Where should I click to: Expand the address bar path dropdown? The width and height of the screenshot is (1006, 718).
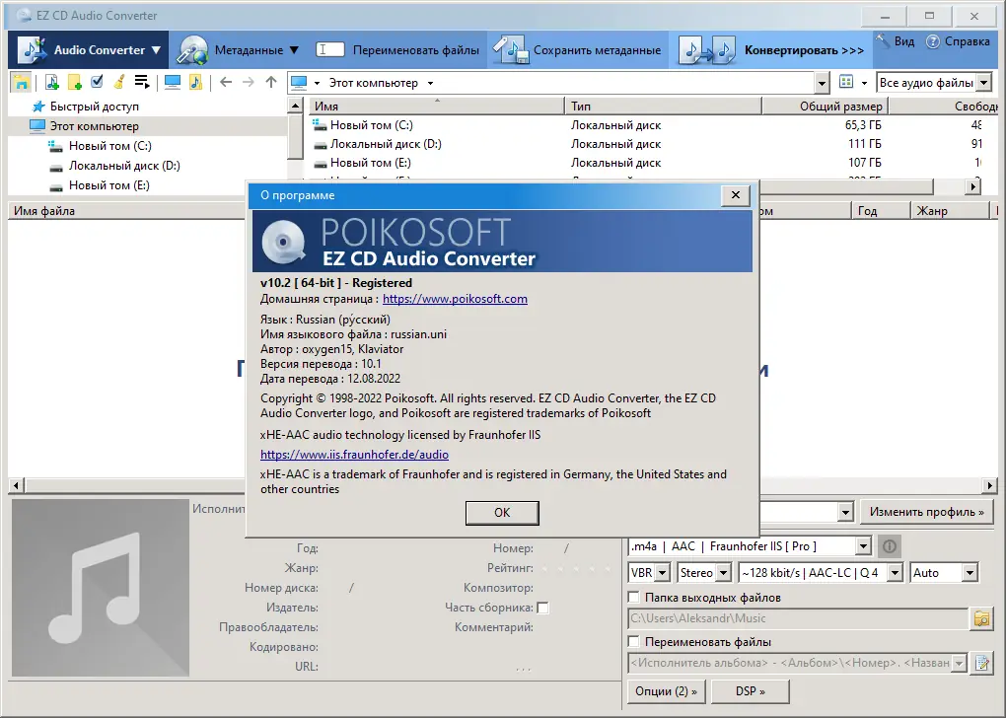tap(822, 83)
